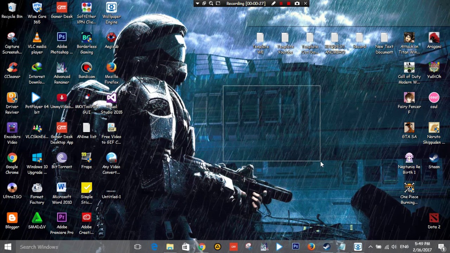Click the Windows Start button
The image size is (450, 253).
[x=8, y=247]
